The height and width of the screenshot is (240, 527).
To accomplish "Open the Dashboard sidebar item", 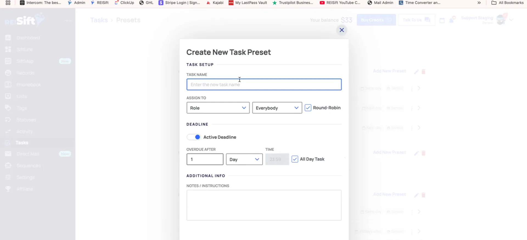I will pos(28,38).
